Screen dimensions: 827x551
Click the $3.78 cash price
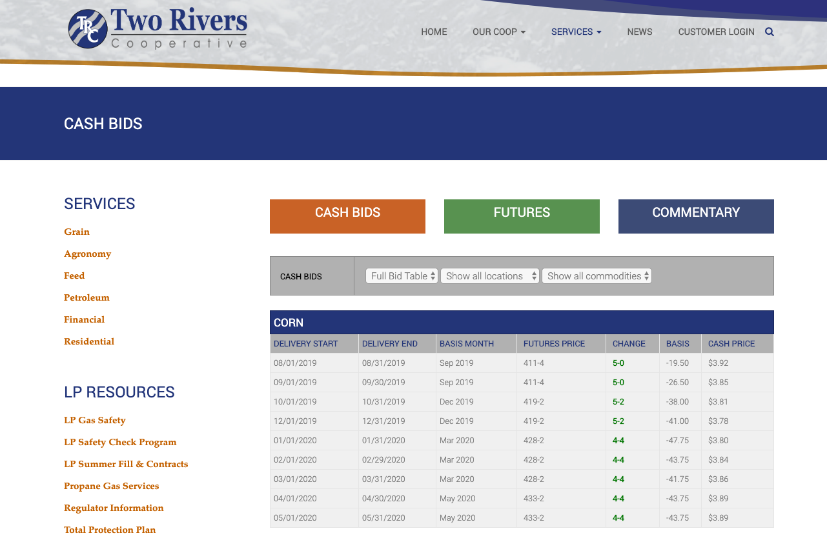[718, 421]
